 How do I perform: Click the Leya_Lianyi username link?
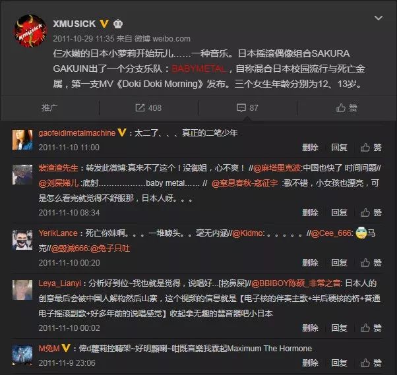60,283
